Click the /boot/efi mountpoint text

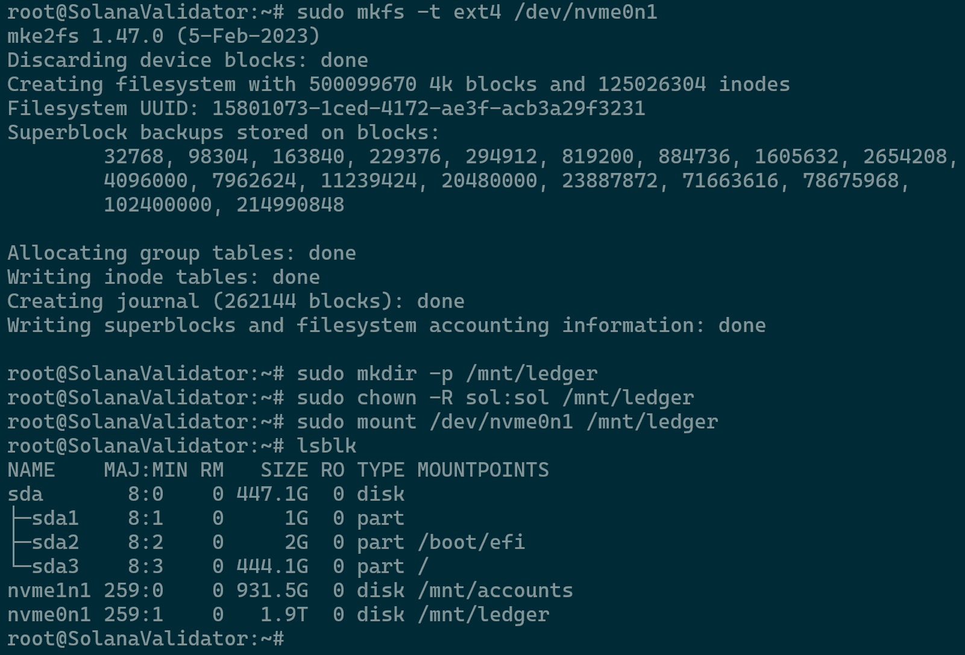click(470, 542)
